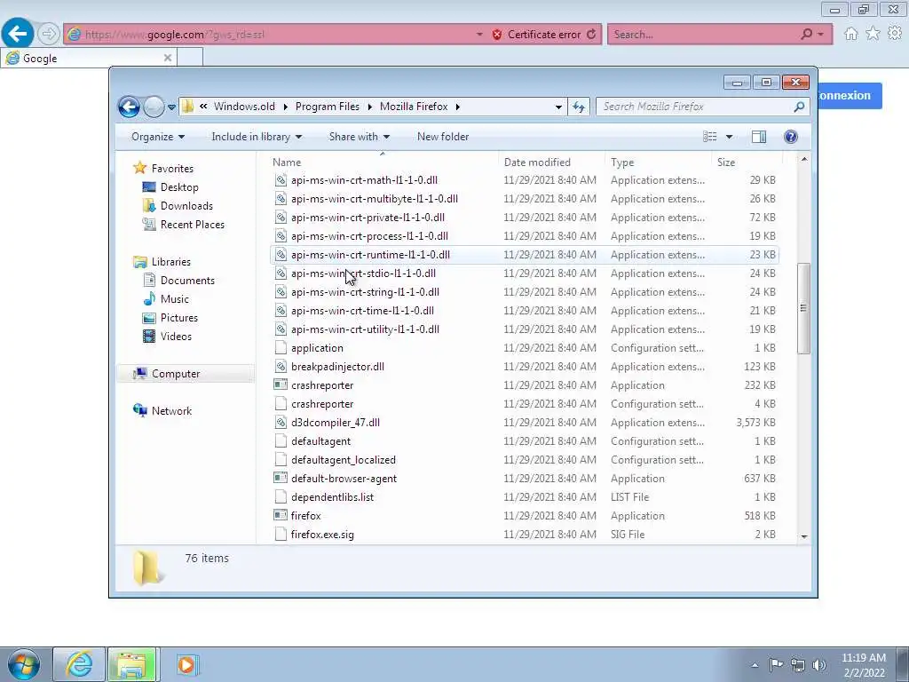Click the Explorer back navigation arrow
Viewport: 909px width, 682px height.
(x=129, y=107)
